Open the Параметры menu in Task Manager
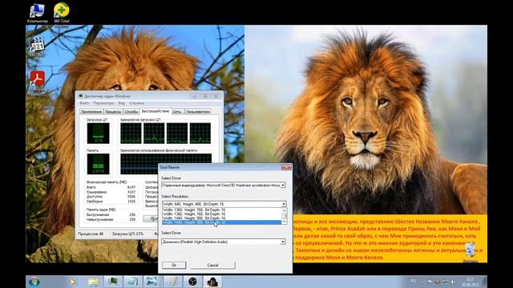Viewport: 513px width, 288px height. pos(103,103)
